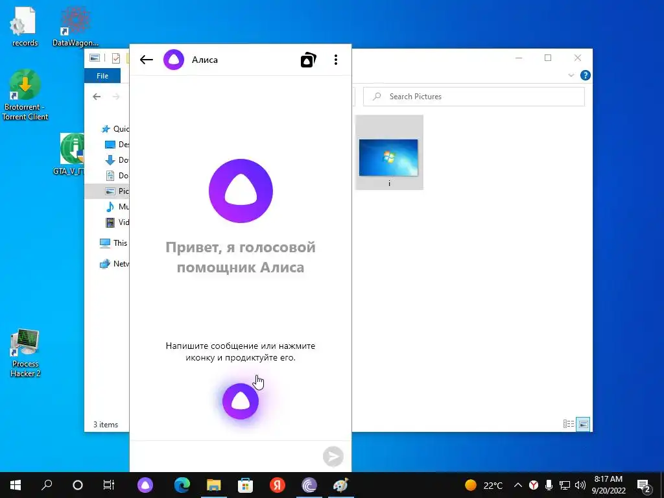Open Music folder in navigation pane

(117, 207)
